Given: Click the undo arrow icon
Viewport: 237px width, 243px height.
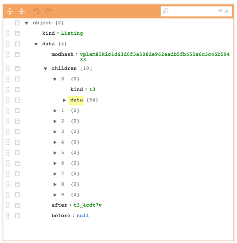Looking at the screenshot, I should [36, 11].
